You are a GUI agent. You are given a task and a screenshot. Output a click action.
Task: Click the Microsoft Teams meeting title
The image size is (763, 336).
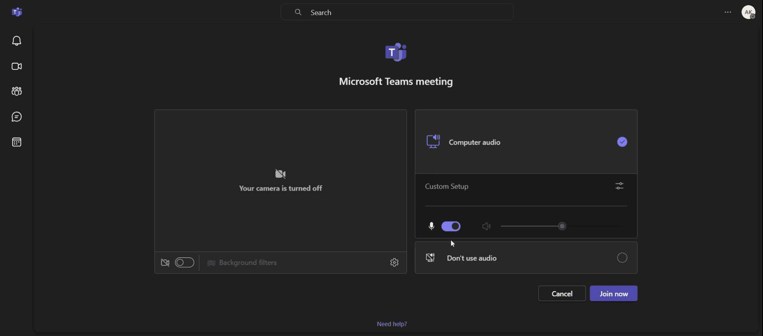point(396,81)
